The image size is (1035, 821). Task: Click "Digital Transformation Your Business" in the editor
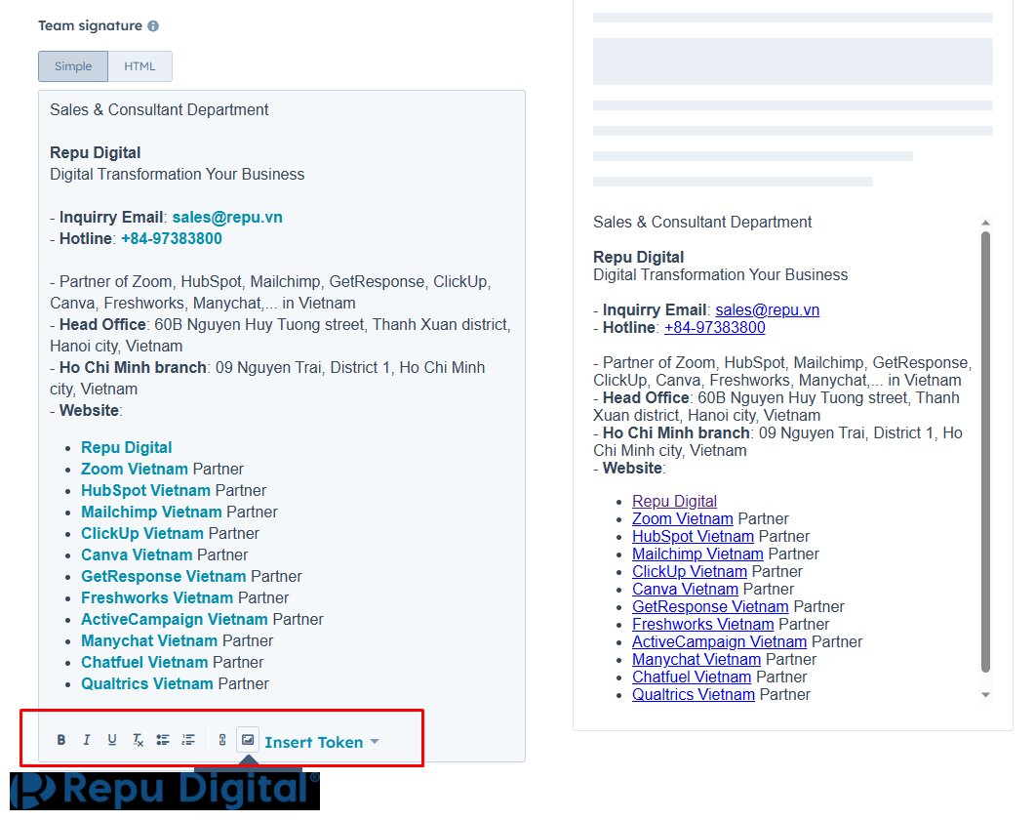click(177, 175)
